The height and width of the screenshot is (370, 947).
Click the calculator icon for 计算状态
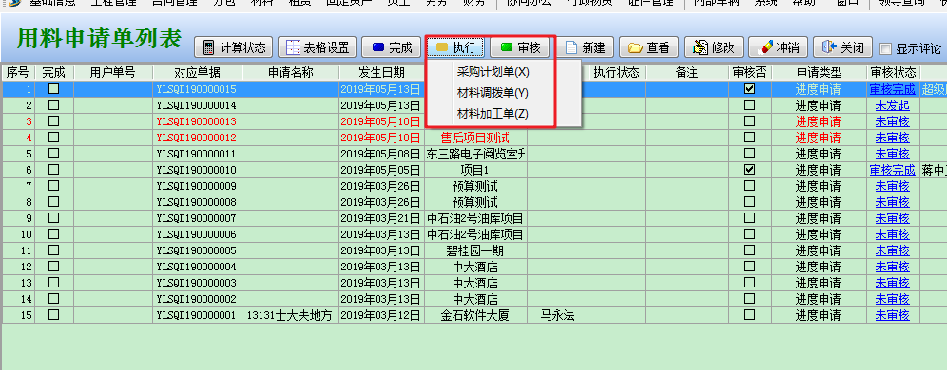coord(208,47)
